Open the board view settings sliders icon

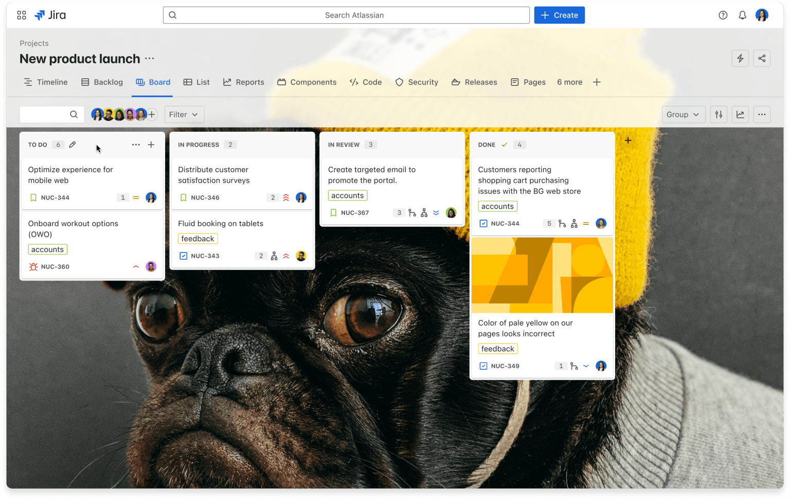[719, 114]
